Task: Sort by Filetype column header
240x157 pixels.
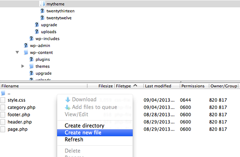Action: [129, 86]
